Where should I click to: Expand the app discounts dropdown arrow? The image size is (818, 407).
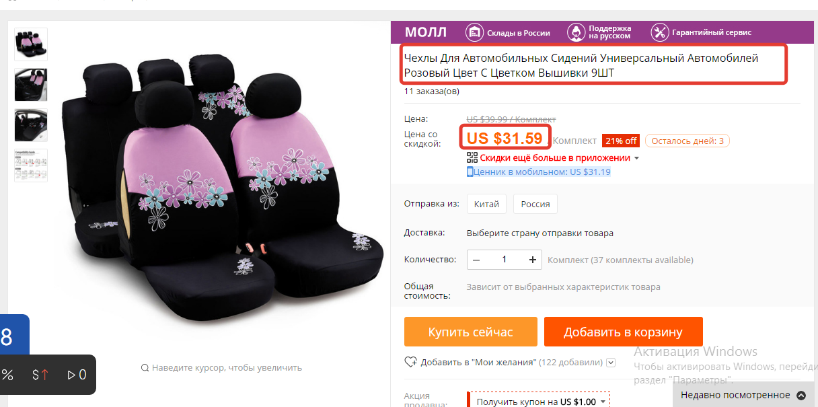(x=636, y=159)
